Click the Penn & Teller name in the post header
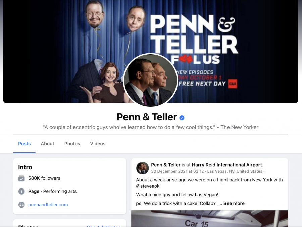The width and height of the screenshot is (302, 227). click(x=166, y=165)
